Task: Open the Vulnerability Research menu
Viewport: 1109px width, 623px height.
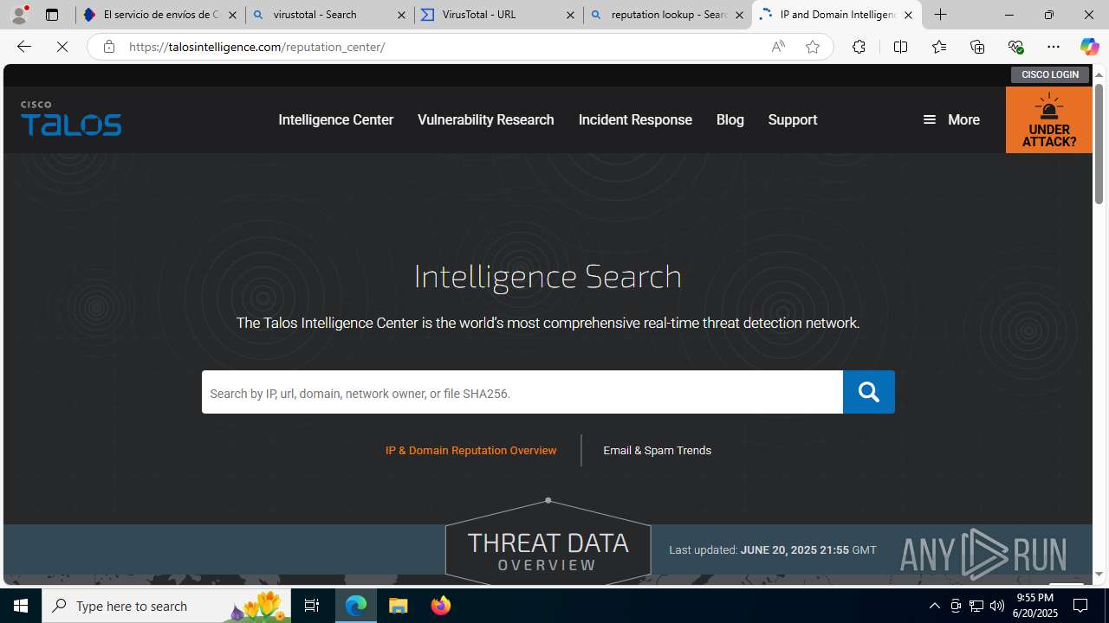Action: [x=485, y=119]
